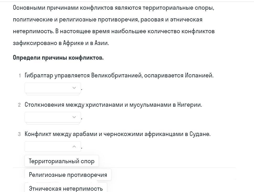254x192 pixels.
Task: Click the paragraph line starting with нетерпимость
Action: coord(114,31)
